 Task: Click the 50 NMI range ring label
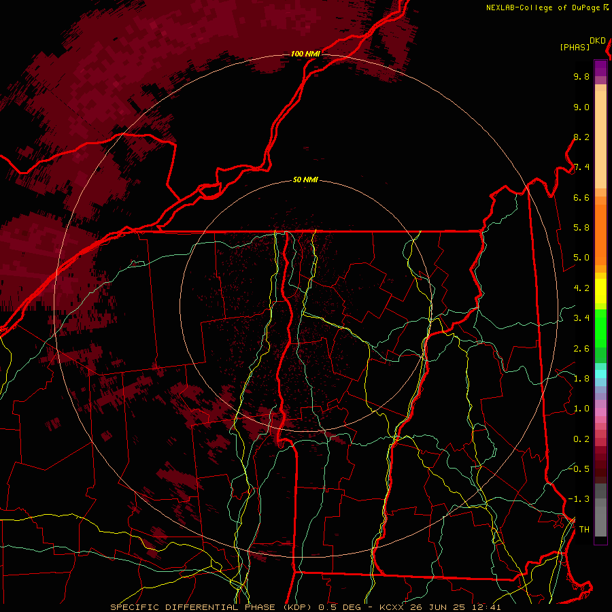(x=305, y=180)
